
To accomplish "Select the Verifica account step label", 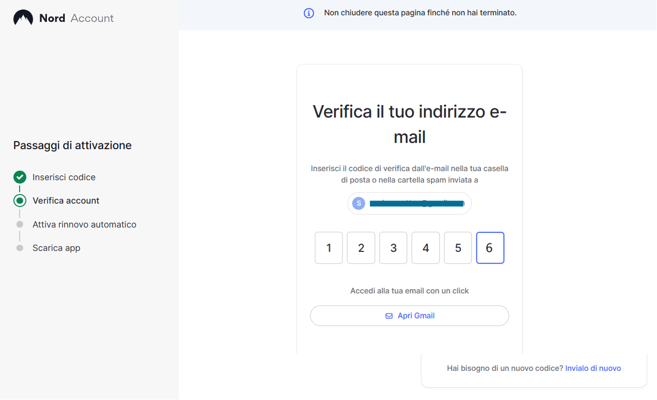I will [66, 201].
